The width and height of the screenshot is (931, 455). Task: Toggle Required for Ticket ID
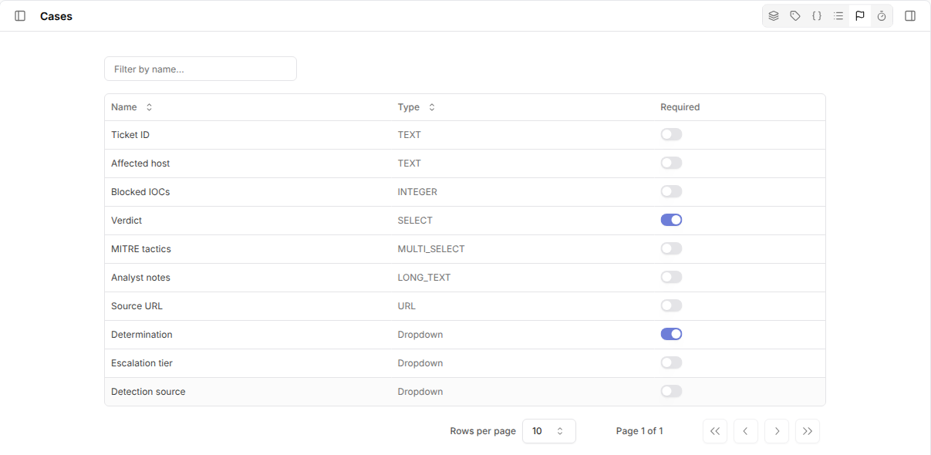tap(671, 135)
